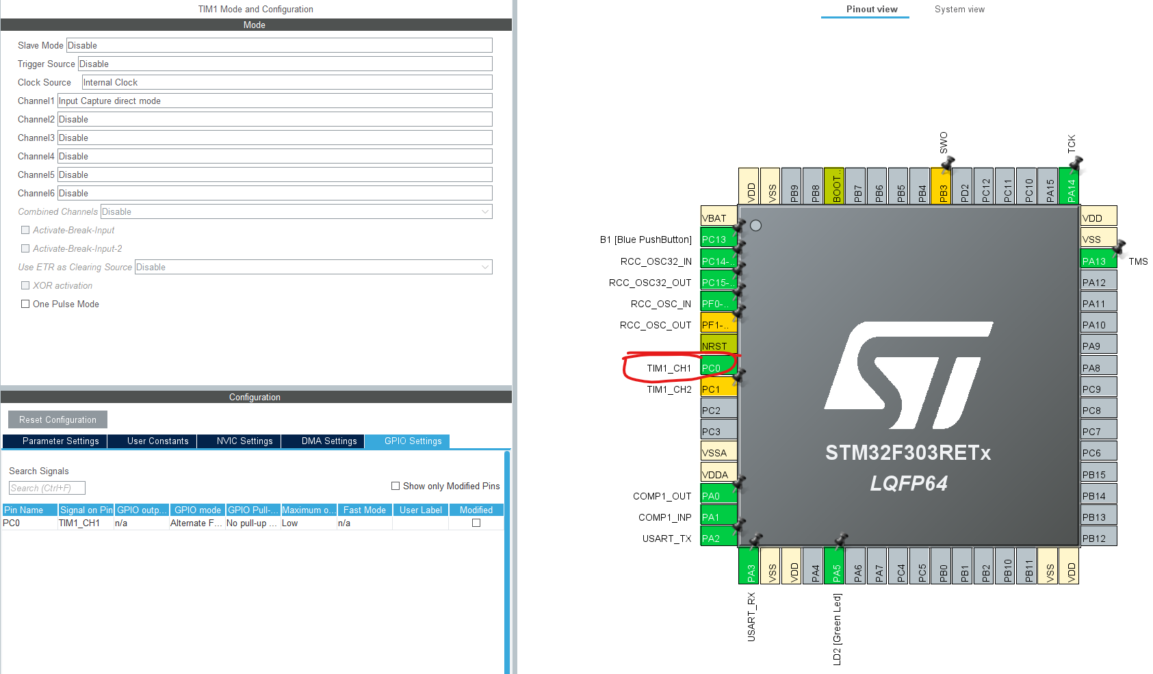Open the Use ETR as Clearing Source dropdown
The width and height of the screenshot is (1153, 674).
click(x=485, y=267)
